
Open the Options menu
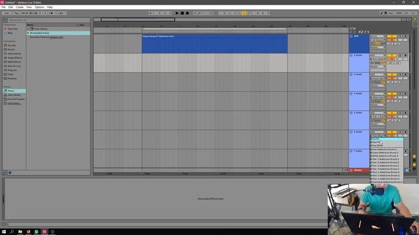click(39, 7)
